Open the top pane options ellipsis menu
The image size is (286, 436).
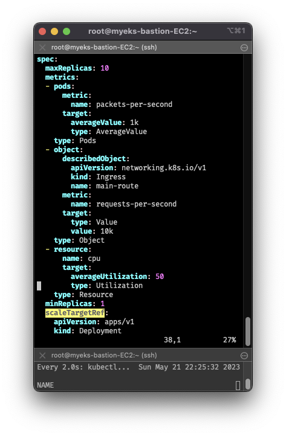pyautogui.click(x=244, y=48)
